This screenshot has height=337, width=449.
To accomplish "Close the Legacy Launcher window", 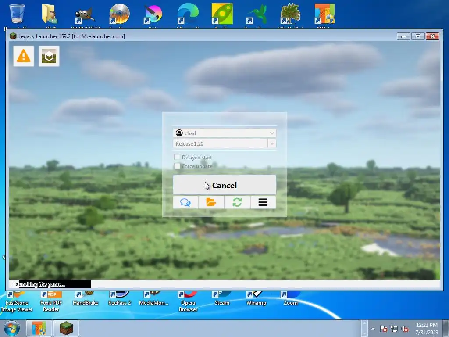I will [x=432, y=36].
